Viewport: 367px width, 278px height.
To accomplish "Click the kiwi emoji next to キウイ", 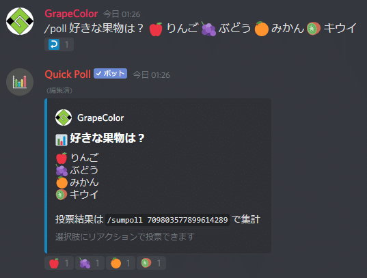I will pos(62,195).
